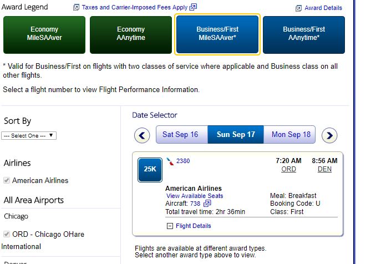Choose Business/First AAnytime award type

304,34
